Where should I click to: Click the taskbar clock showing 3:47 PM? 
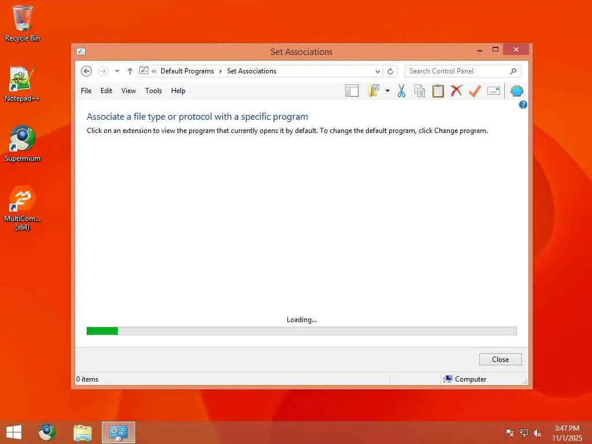click(x=567, y=433)
